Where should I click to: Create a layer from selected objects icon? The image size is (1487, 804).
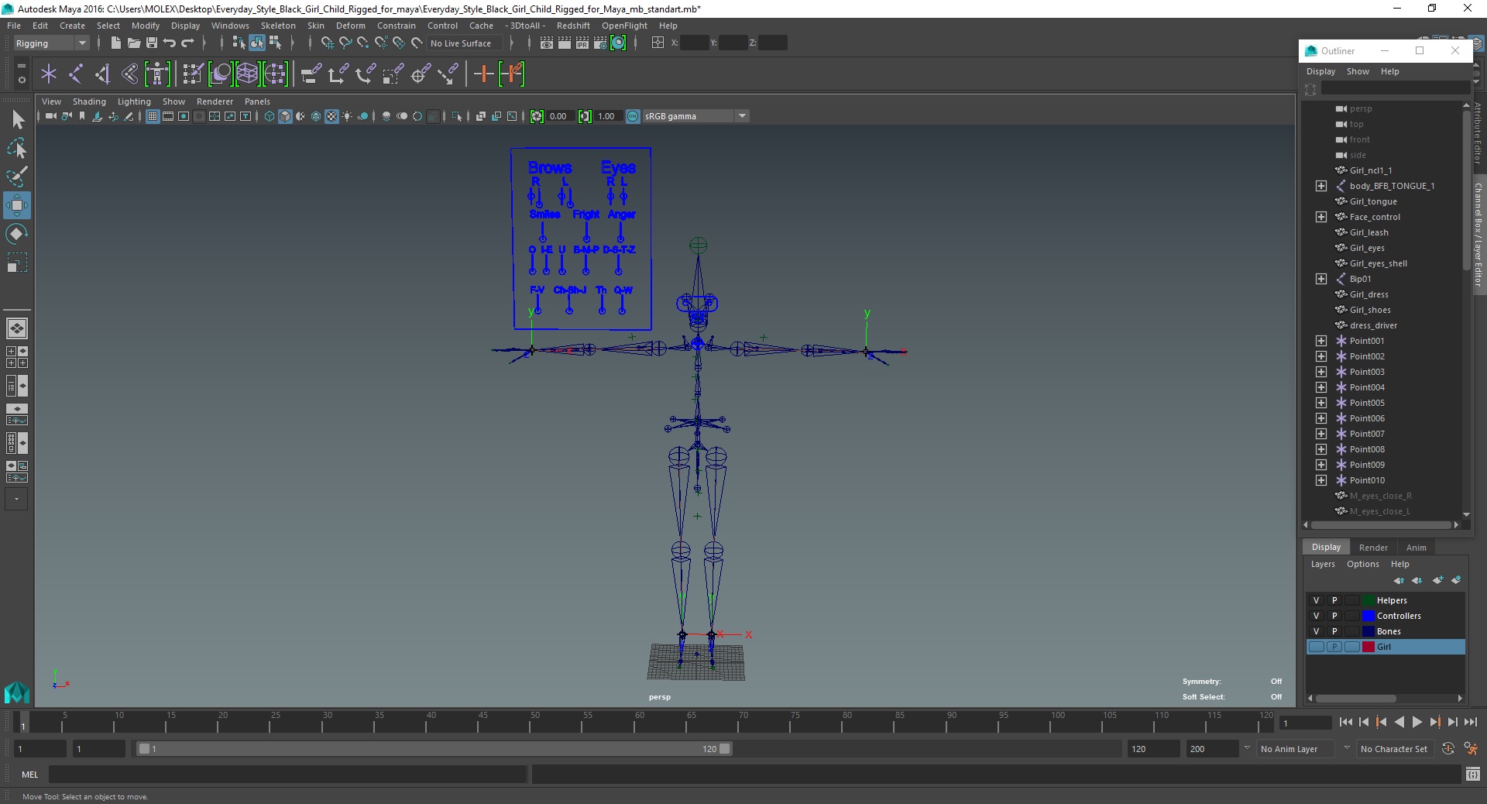coord(1456,580)
